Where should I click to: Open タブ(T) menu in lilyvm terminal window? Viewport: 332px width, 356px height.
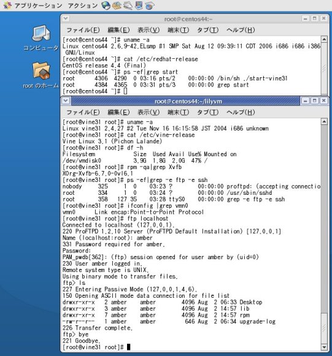(207, 112)
